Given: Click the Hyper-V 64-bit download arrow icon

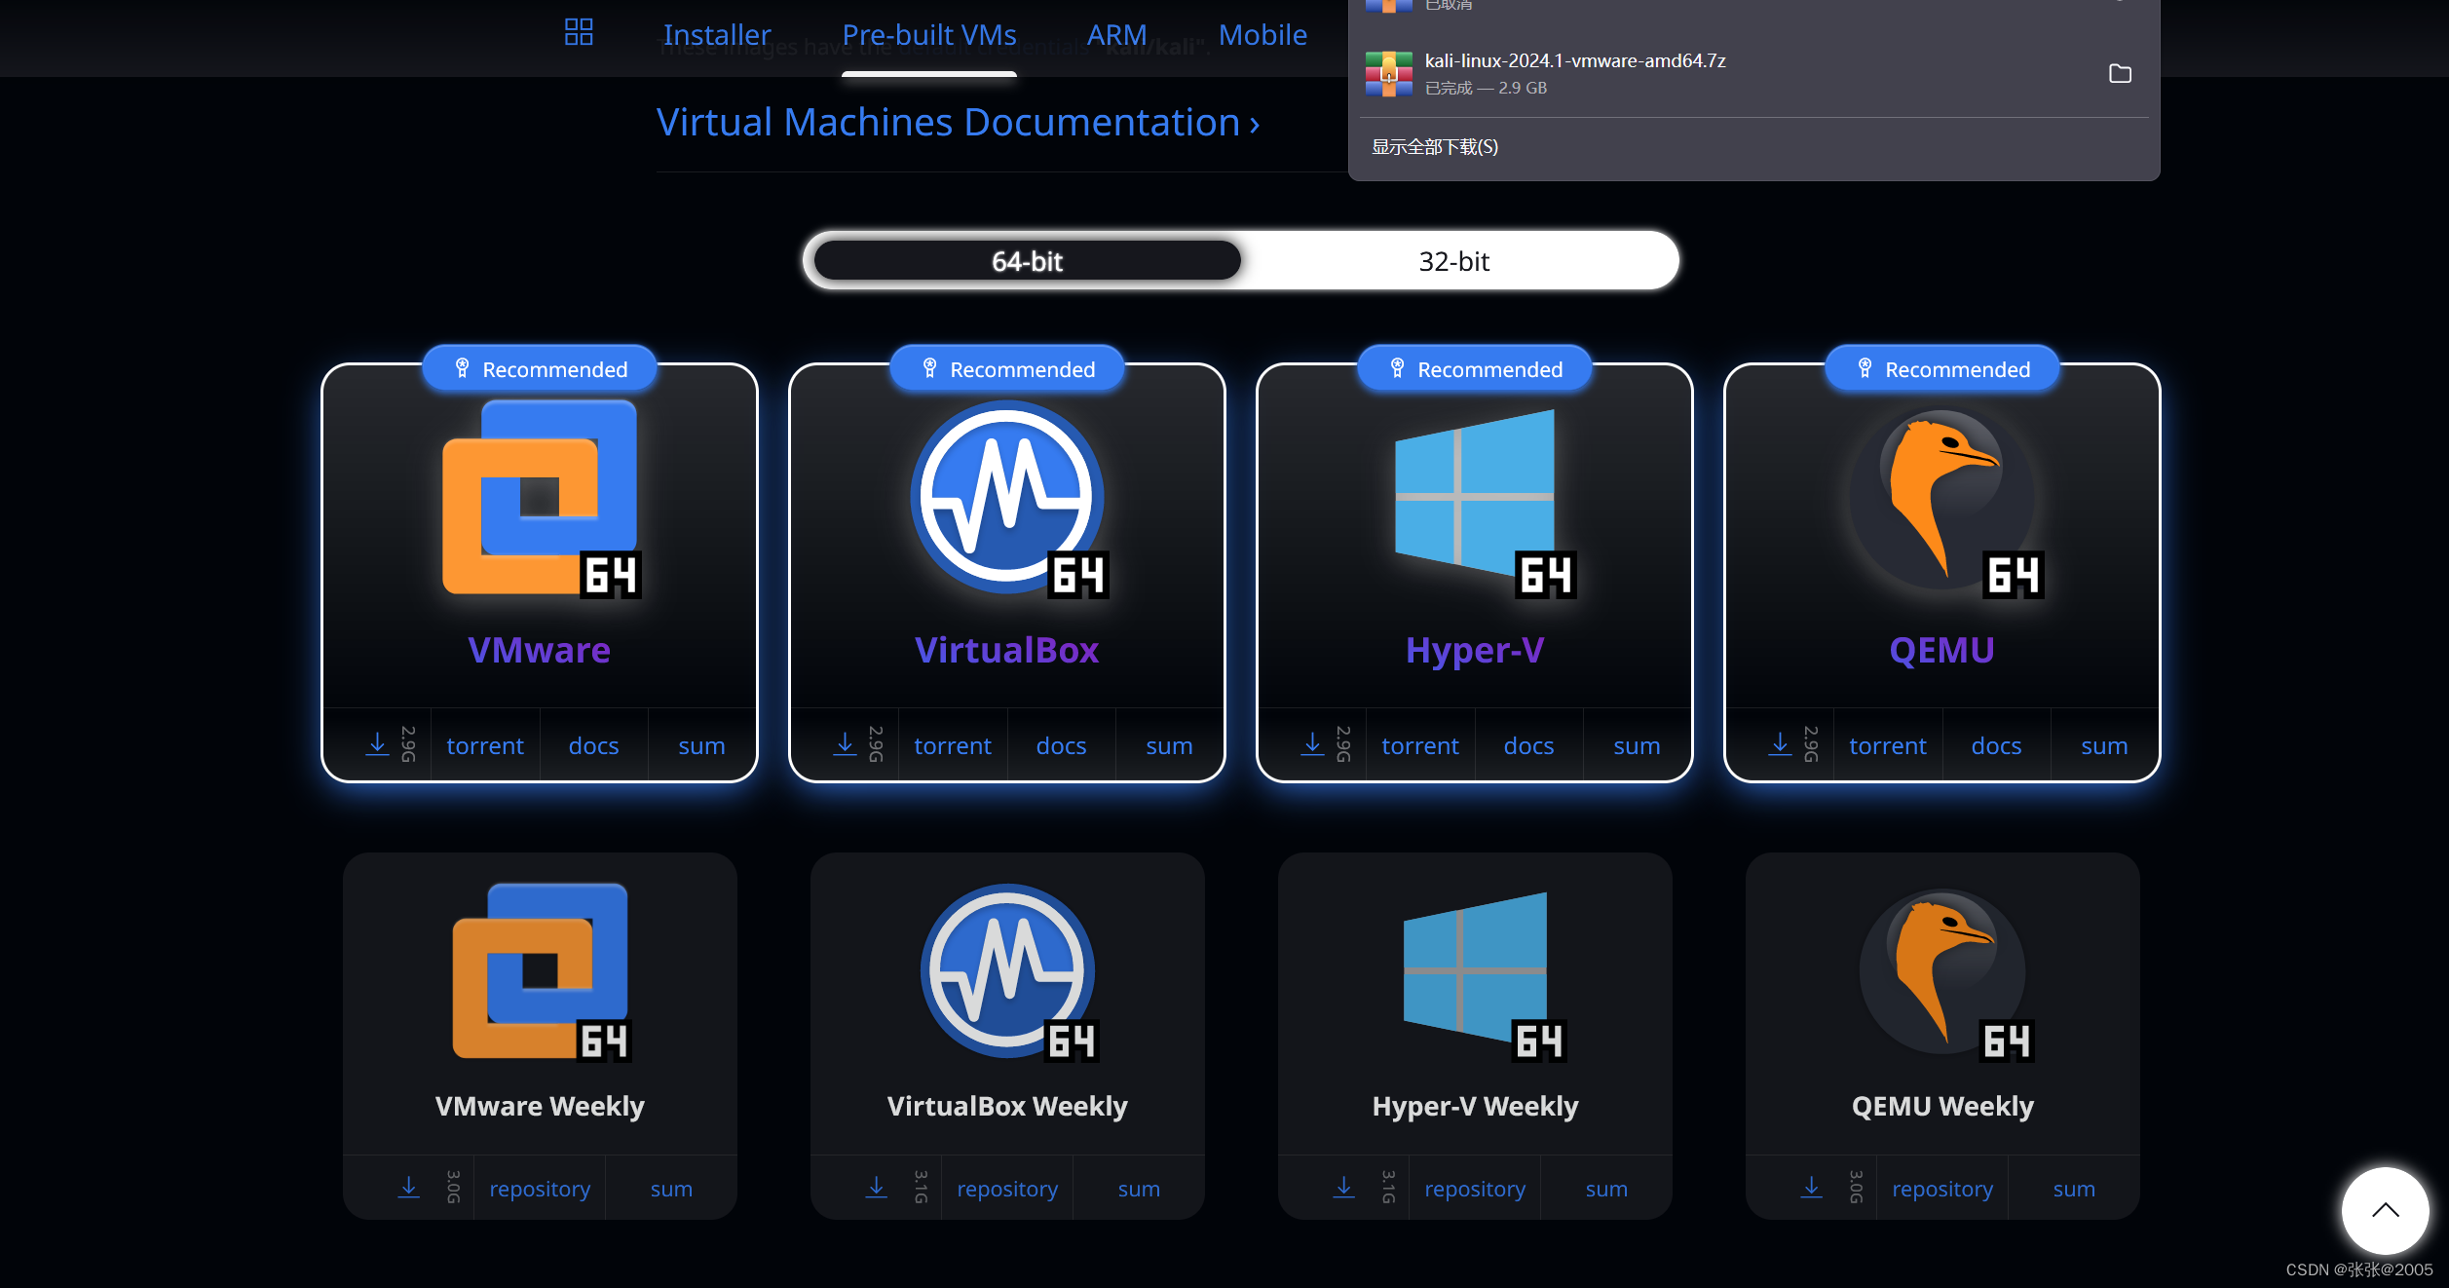Looking at the screenshot, I should (1312, 744).
